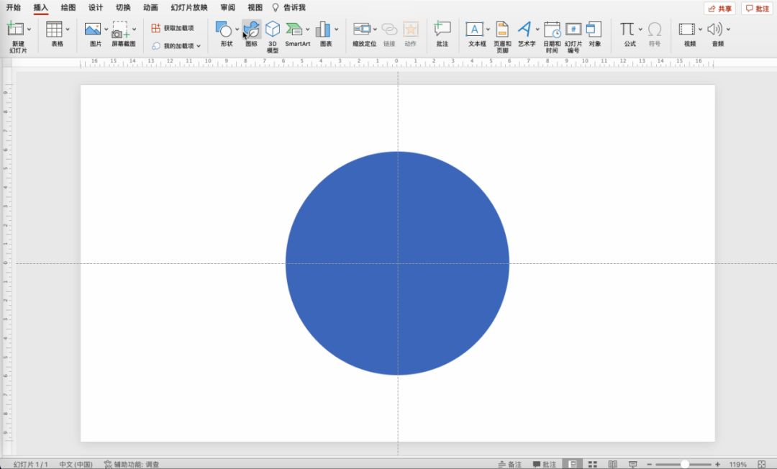Click the Share (共享) button
Image resolution: width=777 pixels, height=469 pixels.
pyautogui.click(x=719, y=9)
